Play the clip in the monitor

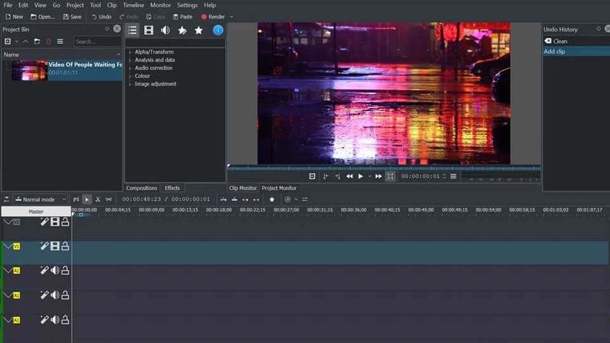361,176
